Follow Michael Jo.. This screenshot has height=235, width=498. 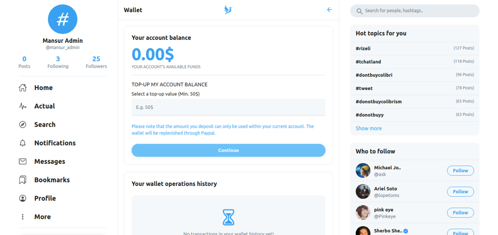pyautogui.click(x=460, y=170)
